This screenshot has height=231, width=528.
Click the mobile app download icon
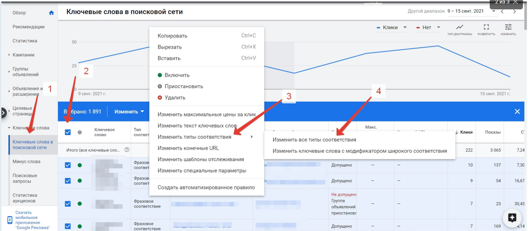[x=10, y=220]
